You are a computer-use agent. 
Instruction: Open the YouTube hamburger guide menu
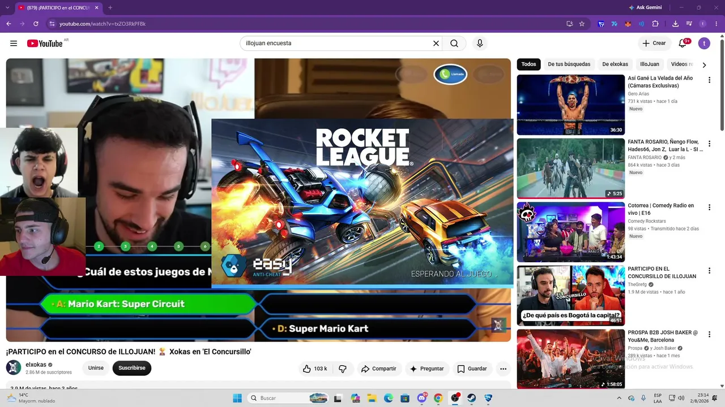pyautogui.click(x=14, y=44)
